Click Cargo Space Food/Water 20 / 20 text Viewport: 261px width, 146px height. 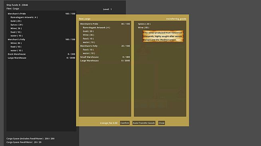tap(24, 142)
